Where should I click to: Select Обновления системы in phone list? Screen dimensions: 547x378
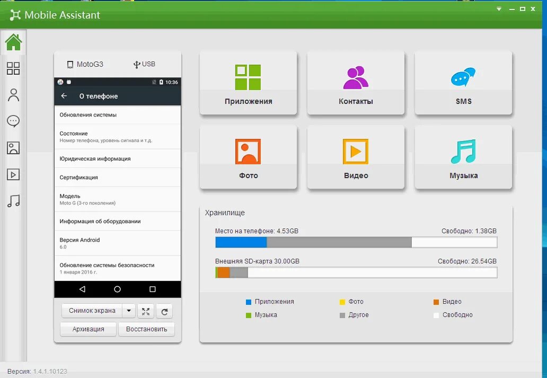coord(118,115)
